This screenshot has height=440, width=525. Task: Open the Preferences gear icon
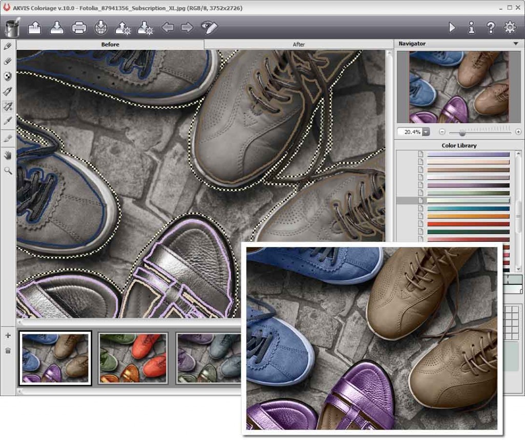[510, 28]
